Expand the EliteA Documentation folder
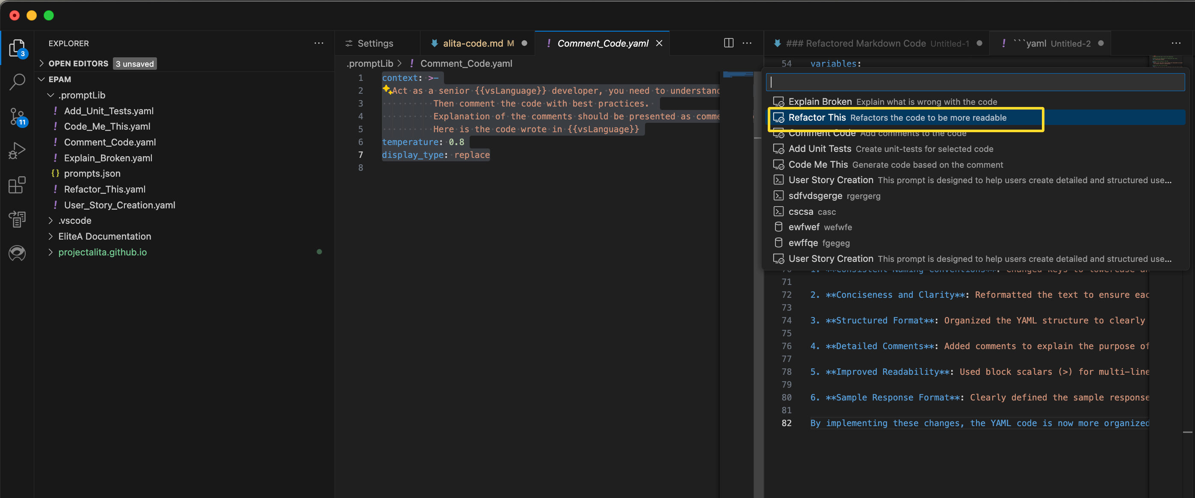The image size is (1195, 498). click(x=50, y=236)
